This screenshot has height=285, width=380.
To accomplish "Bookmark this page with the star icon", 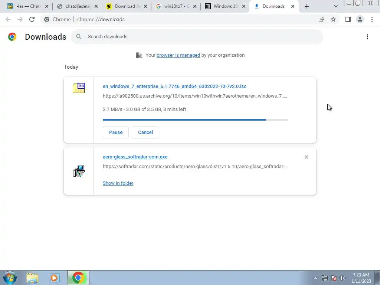I will [333, 19].
